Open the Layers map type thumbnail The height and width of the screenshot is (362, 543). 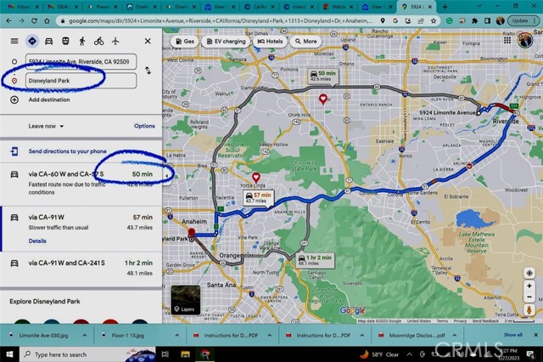pos(186,300)
